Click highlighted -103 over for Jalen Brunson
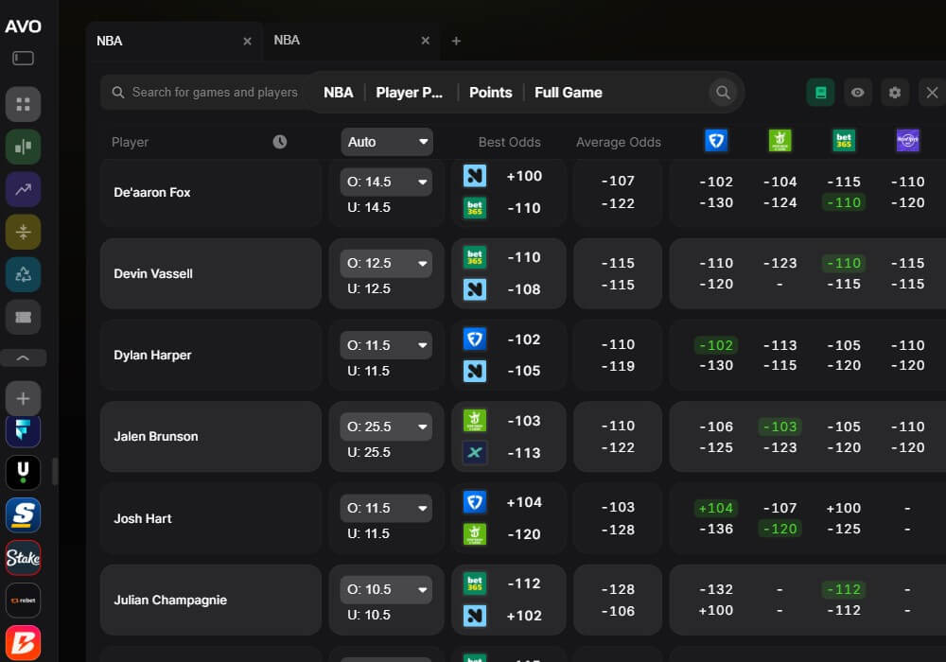The width and height of the screenshot is (946, 662). coord(780,427)
